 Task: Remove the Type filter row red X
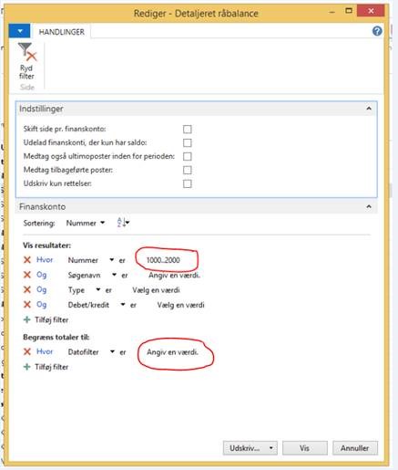pyautogui.click(x=27, y=289)
